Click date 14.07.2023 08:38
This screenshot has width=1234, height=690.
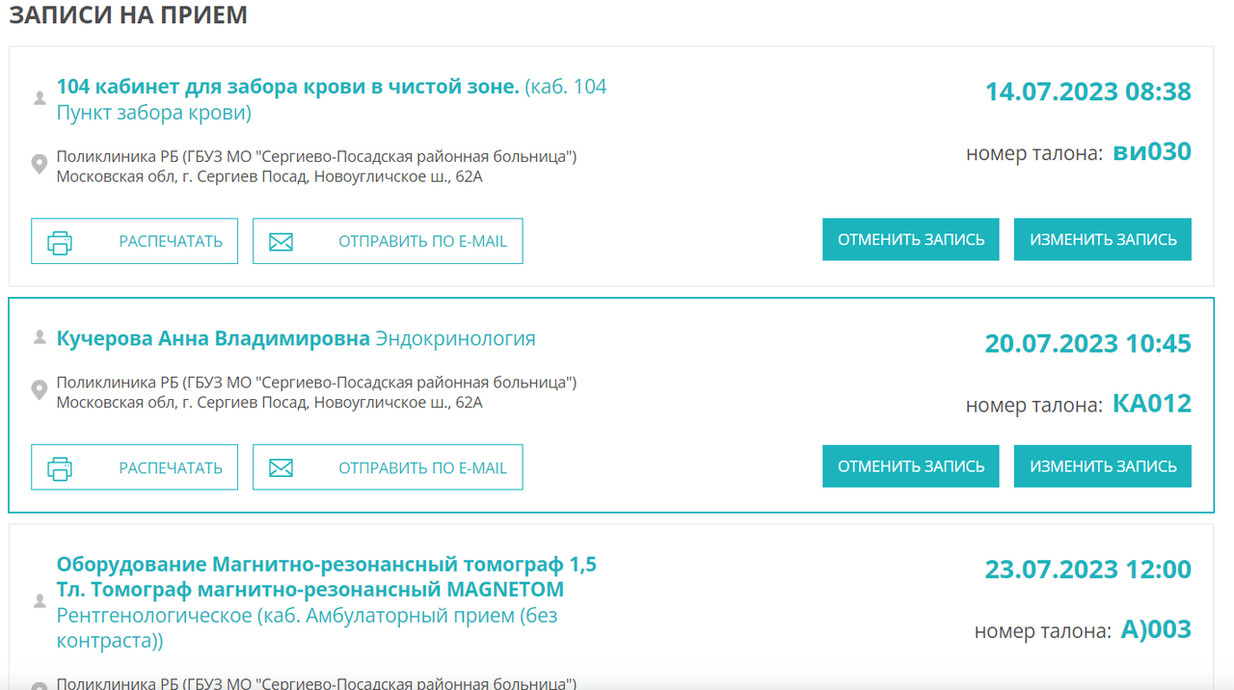click(x=1088, y=93)
